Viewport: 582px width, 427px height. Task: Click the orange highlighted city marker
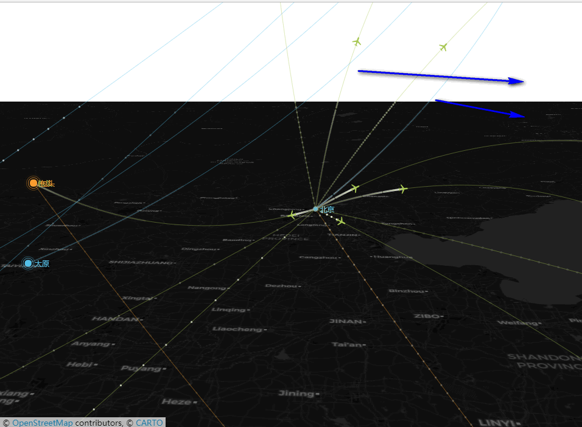33,182
